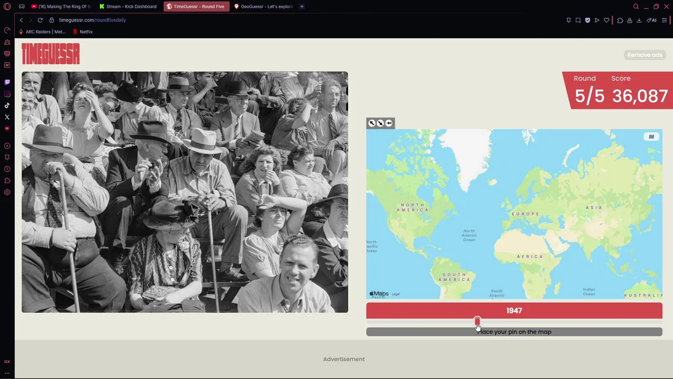Reload the TimeGuessr page
Image resolution: width=673 pixels, height=379 pixels.
[x=40, y=20]
